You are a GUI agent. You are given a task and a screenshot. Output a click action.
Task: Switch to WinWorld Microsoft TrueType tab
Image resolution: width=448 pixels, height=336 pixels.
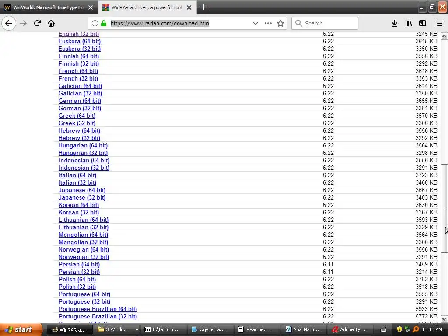[x=49, y=7]
